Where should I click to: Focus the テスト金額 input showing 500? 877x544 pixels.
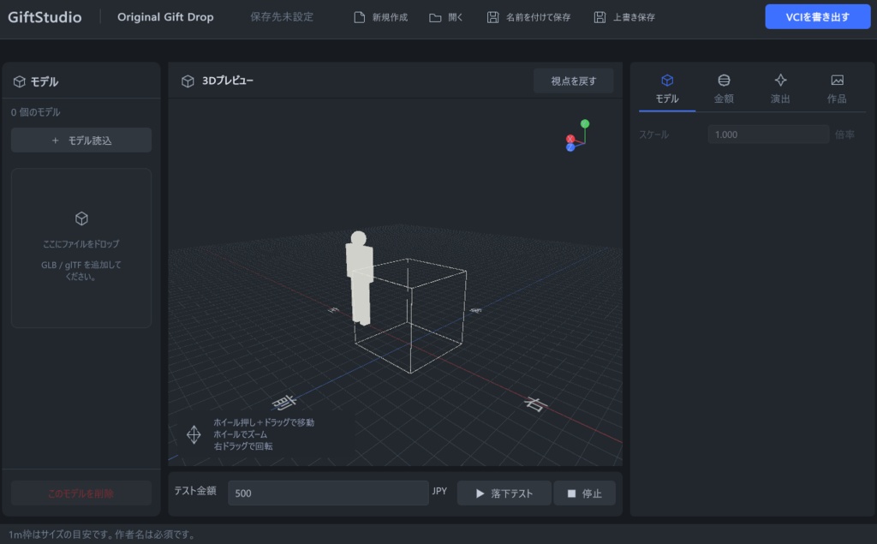328,493
